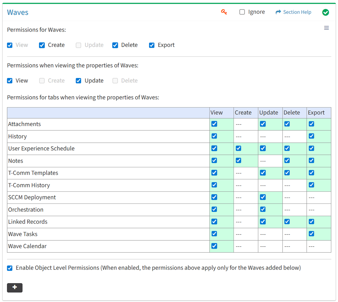Disable Update when viewing Waves properties

click(x=79, y=81)
